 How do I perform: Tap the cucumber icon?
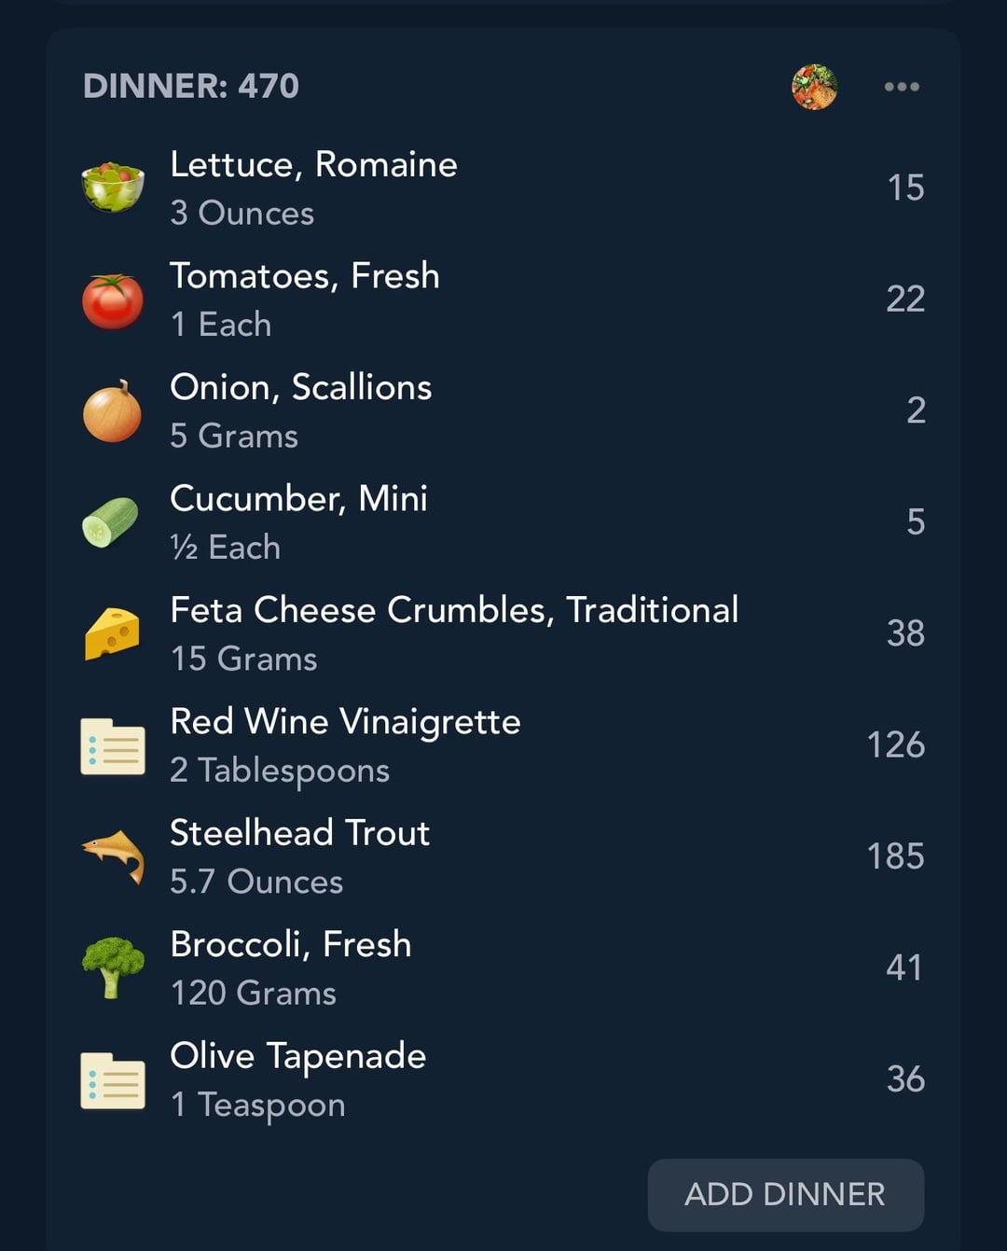(x=110, y=521)
